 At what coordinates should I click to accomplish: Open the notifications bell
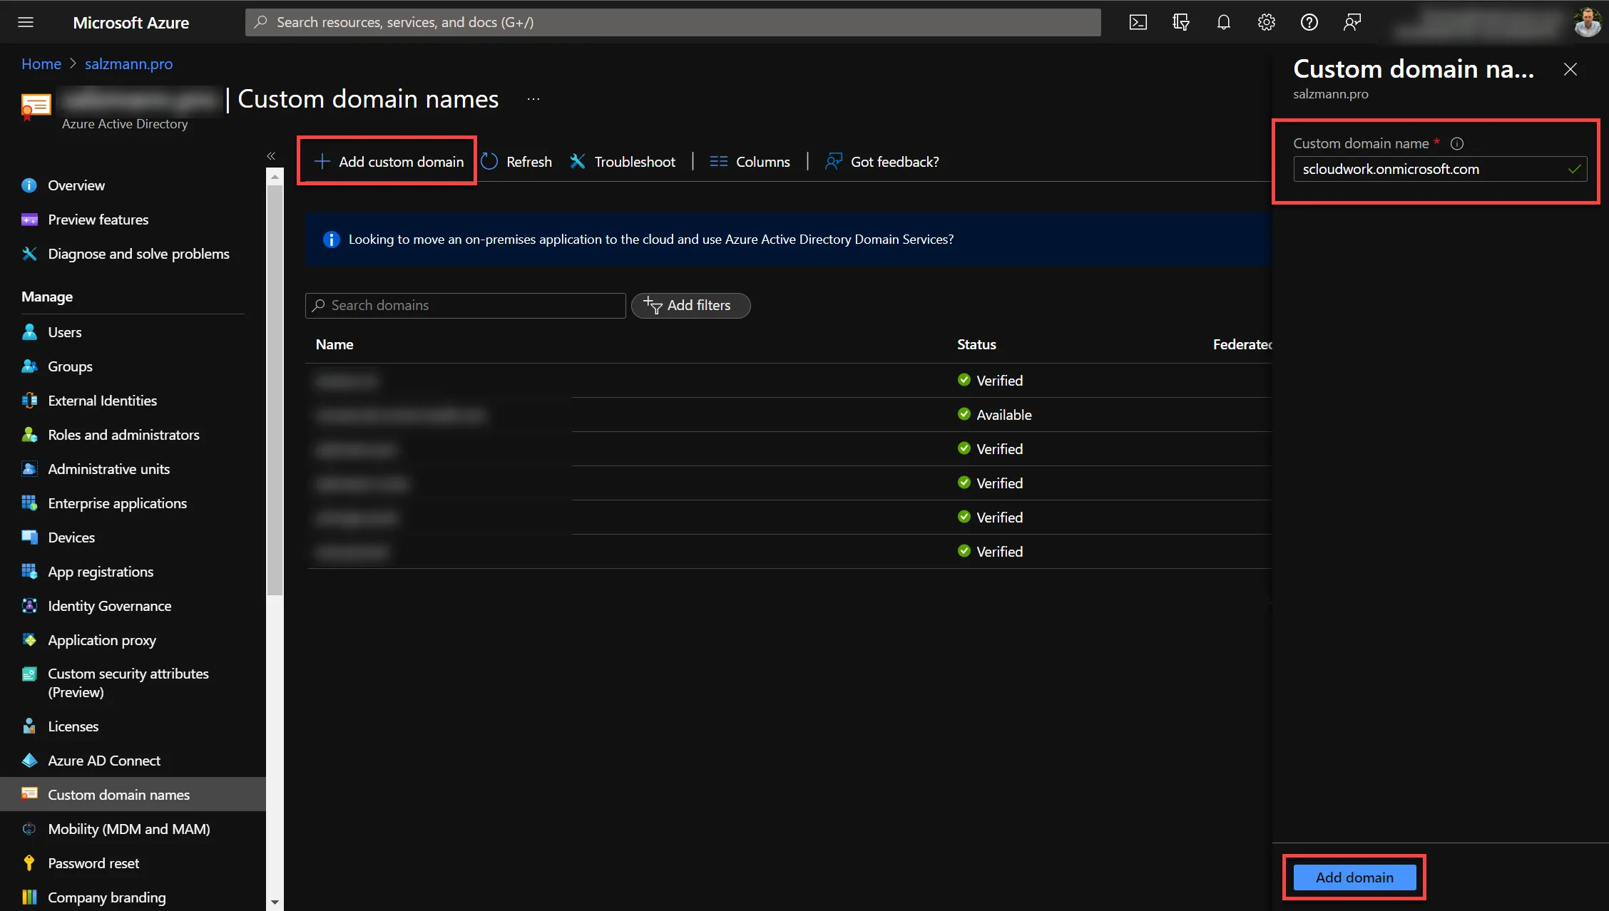pyautogui.click(x=1224, y=22)
